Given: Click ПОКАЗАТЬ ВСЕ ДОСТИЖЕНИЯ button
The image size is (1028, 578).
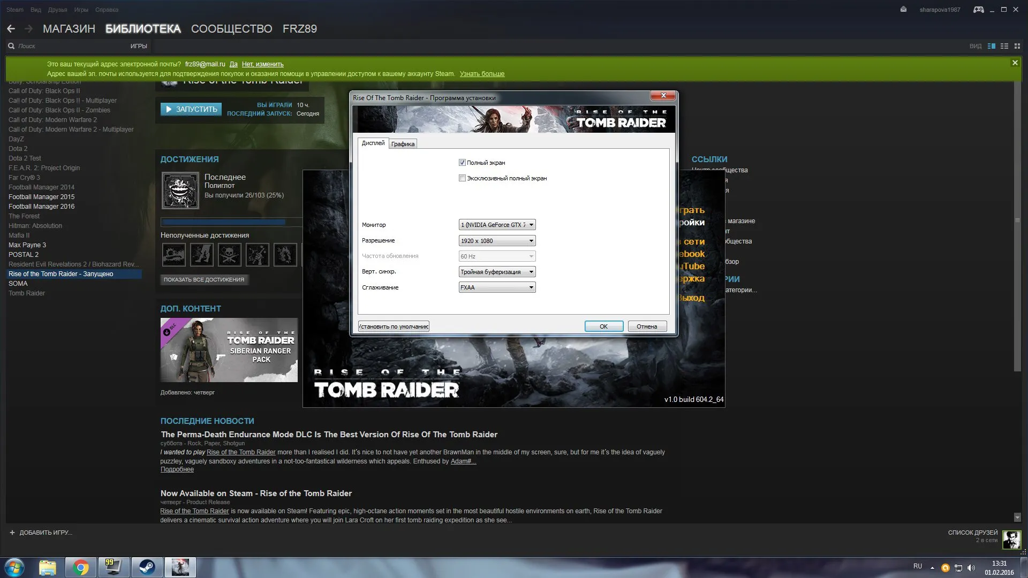Looking at the screenshot, I should (204, 279).
